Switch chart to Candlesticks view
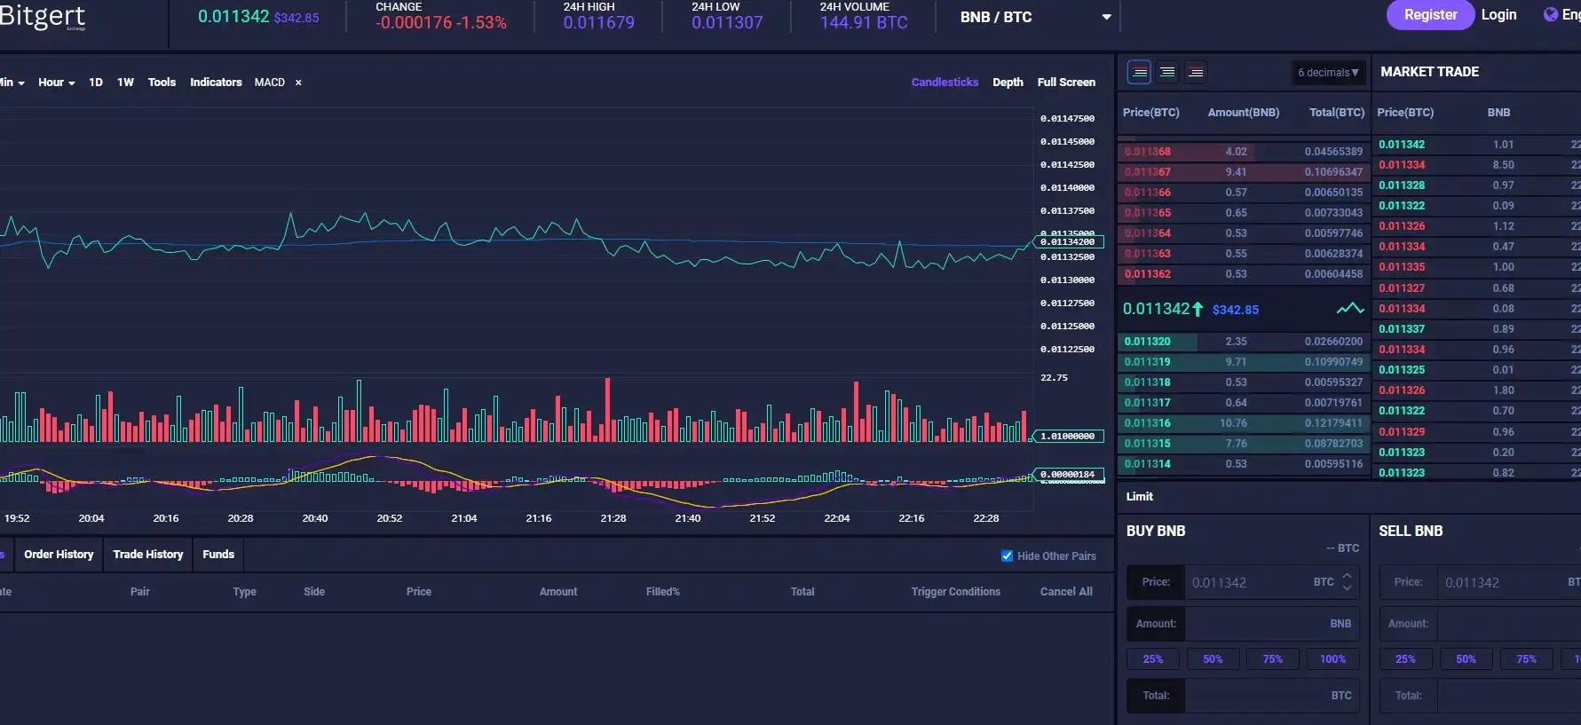Screen dimensions: 1581x725 click(945, 83)
